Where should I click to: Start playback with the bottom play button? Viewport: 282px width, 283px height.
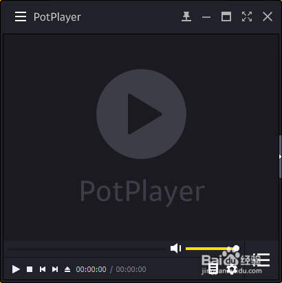tap(16, 269)
